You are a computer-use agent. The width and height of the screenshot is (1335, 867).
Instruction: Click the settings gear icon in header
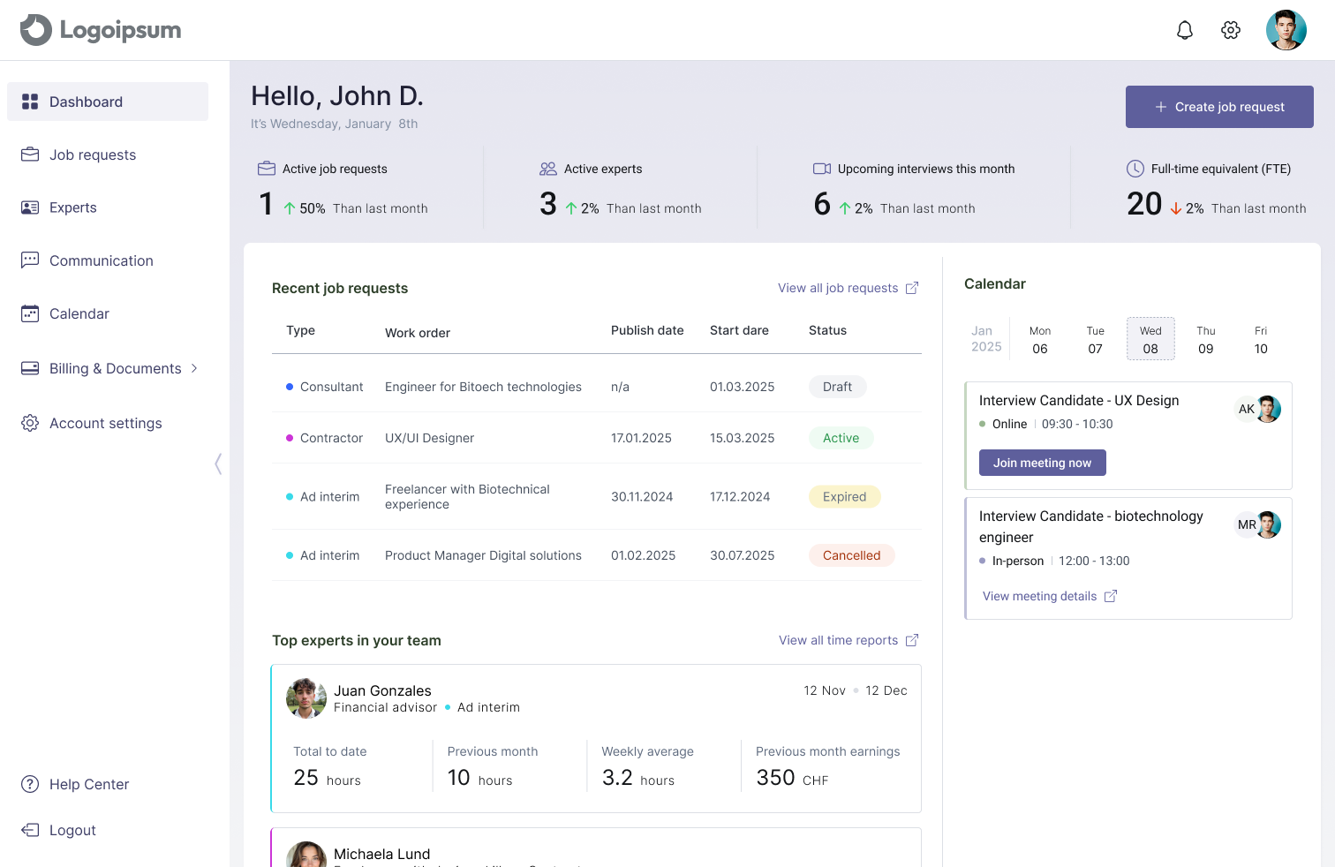click(1231, 31)
